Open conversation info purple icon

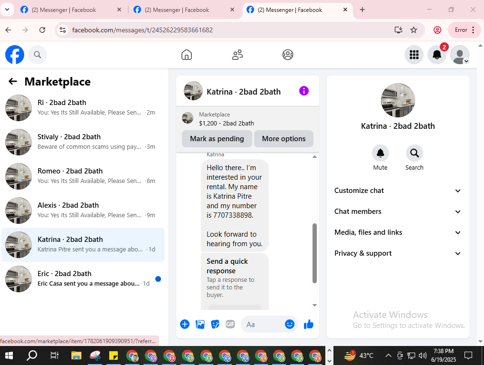coord(304,91)
